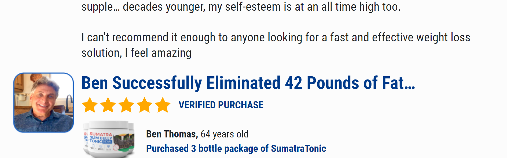Click the 'Ben Successfully Eliminated 42 Pounds' heading

pyautogui.click(x=248, y=83)
